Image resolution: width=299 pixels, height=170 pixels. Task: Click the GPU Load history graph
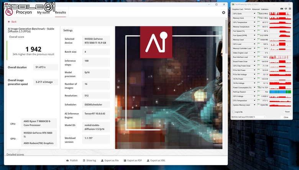point(280,44)
